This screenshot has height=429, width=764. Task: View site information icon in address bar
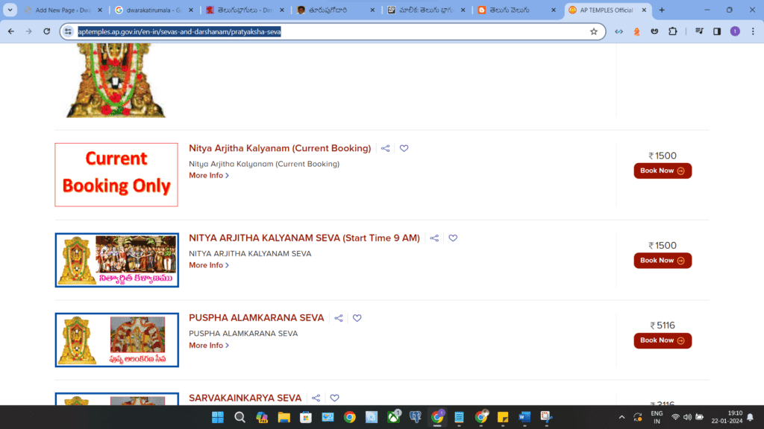click(x=68, y=31)
